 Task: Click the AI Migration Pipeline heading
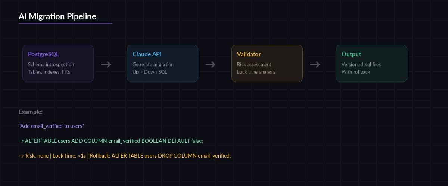pyautogui.click(x=57, y=16)
